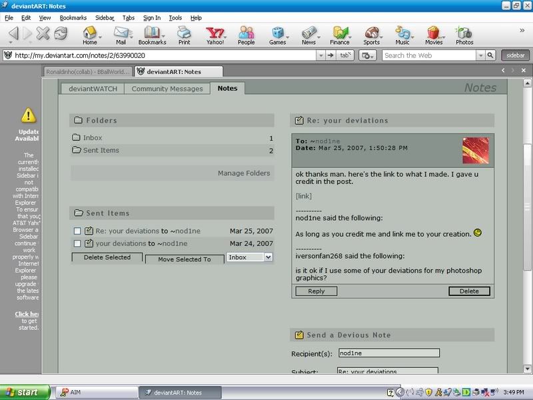Viewport: 533px width, 400px height.
Task: Click the page scrollbar down arrow
Action: click(527, 369)
